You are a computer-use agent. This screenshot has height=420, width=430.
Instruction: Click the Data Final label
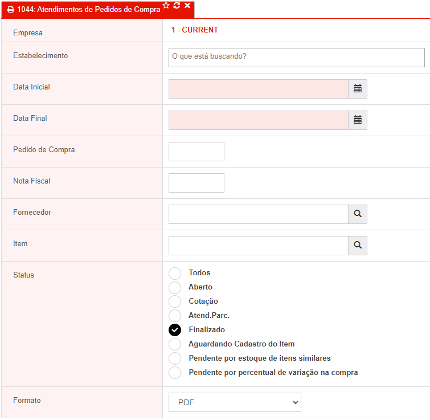coord(30,118)
